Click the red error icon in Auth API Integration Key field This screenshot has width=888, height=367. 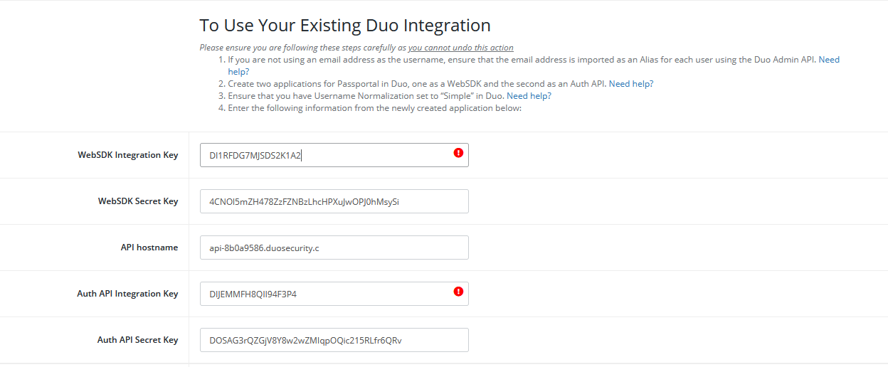click(458, 291)
